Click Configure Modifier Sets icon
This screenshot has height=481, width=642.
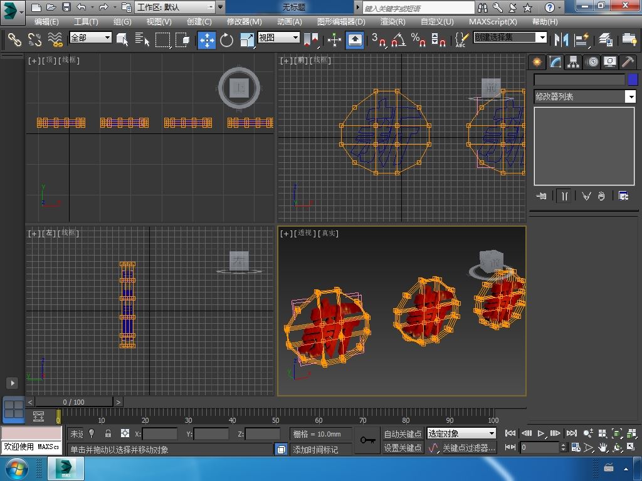(623, 196)
